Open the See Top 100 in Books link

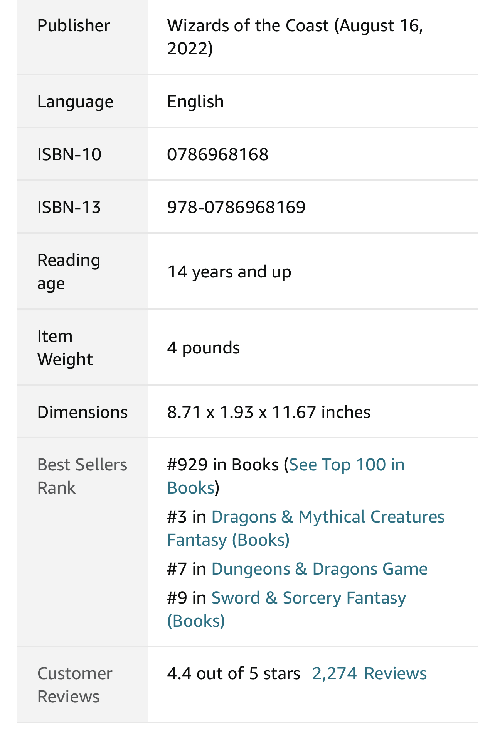pos(346,465)
